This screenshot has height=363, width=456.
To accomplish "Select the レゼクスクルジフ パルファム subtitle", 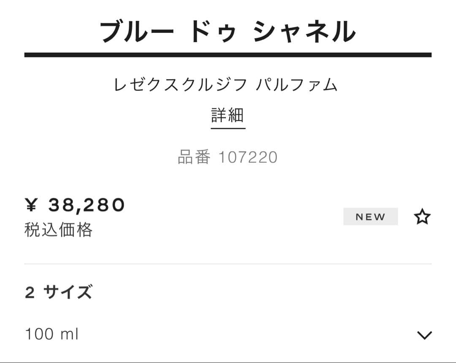I will 227,84.
